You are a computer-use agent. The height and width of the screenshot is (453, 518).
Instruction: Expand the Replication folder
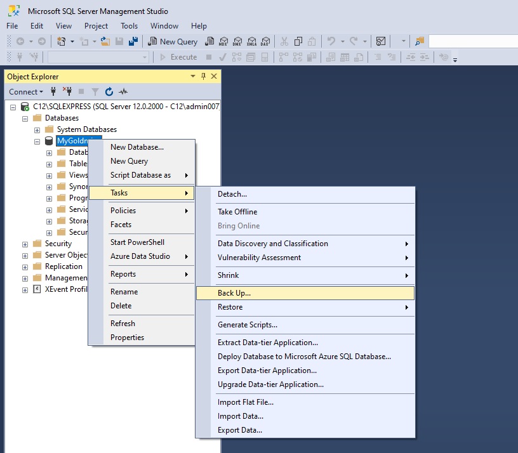click(x=25, y=267)
